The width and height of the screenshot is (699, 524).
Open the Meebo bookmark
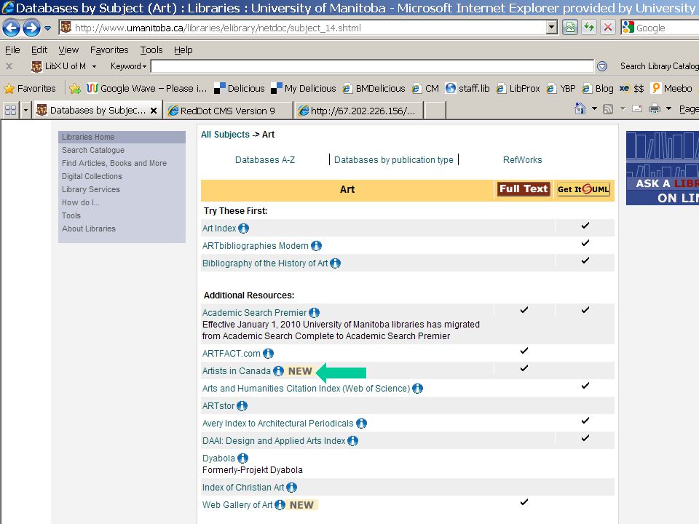[x=672, y=88]
